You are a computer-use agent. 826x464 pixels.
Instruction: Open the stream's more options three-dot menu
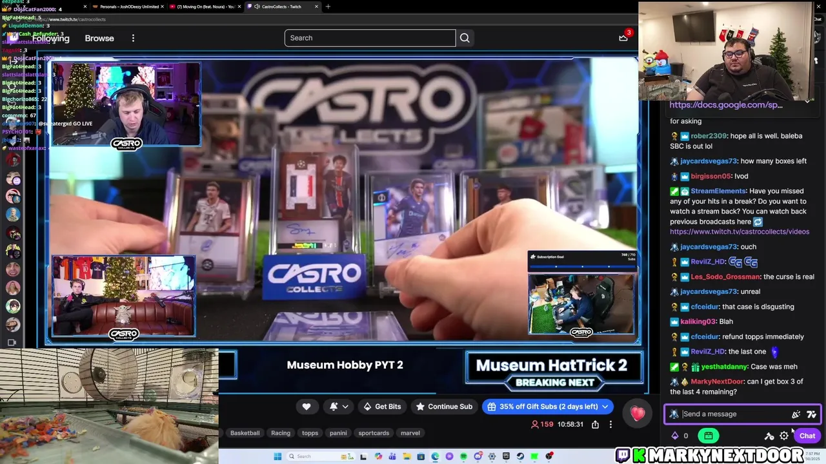point(610,424)
